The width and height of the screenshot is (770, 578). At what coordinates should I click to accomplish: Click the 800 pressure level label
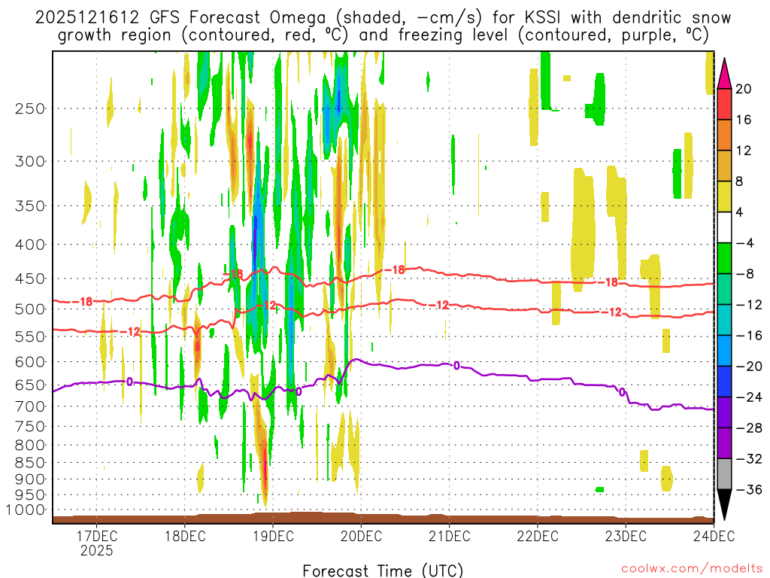tap(30, 445)
